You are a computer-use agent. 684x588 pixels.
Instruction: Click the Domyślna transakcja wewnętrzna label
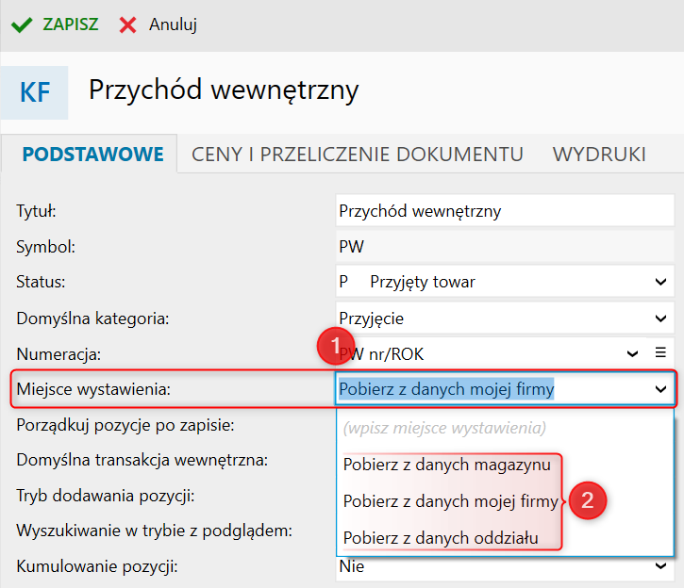tap(142, 460)
